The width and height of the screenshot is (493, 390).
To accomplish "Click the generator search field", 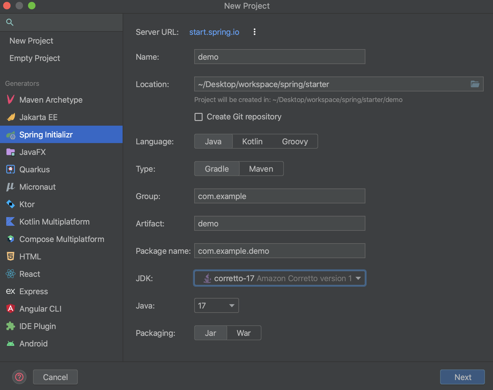I will click(x=61, y=22).
